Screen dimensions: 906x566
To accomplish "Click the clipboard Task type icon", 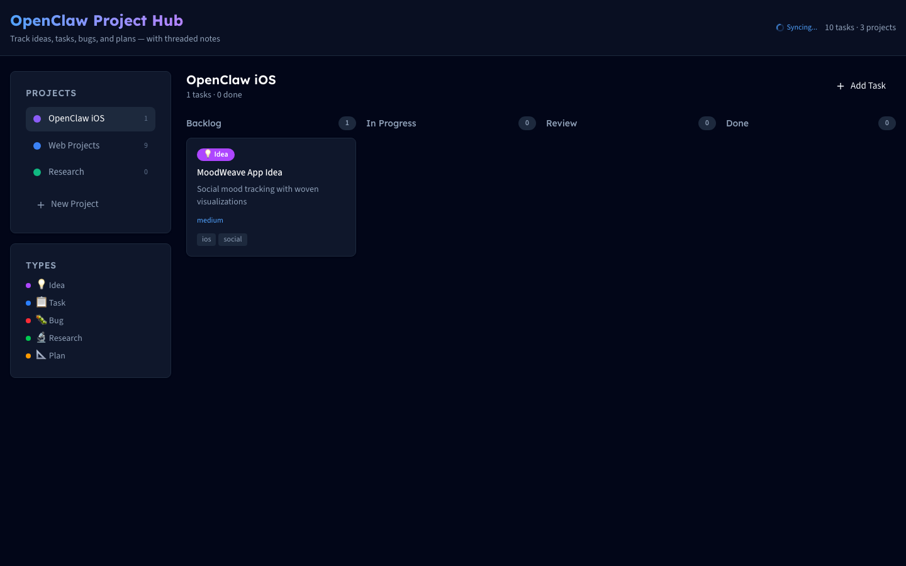I will coord(42,302).
